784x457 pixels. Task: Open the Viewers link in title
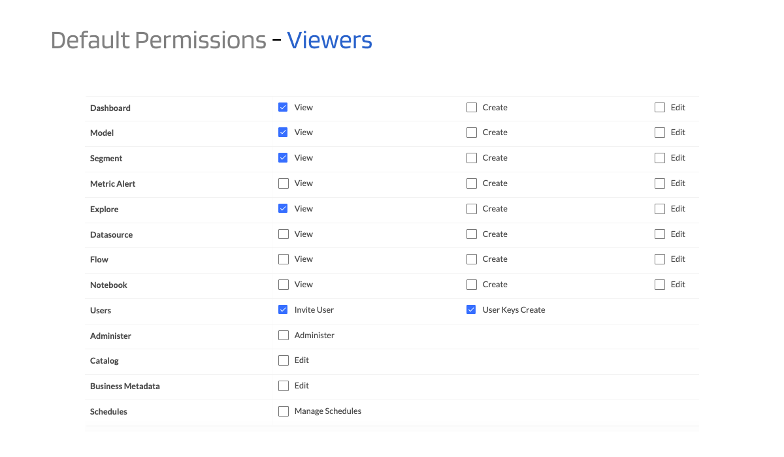(330, 40)
